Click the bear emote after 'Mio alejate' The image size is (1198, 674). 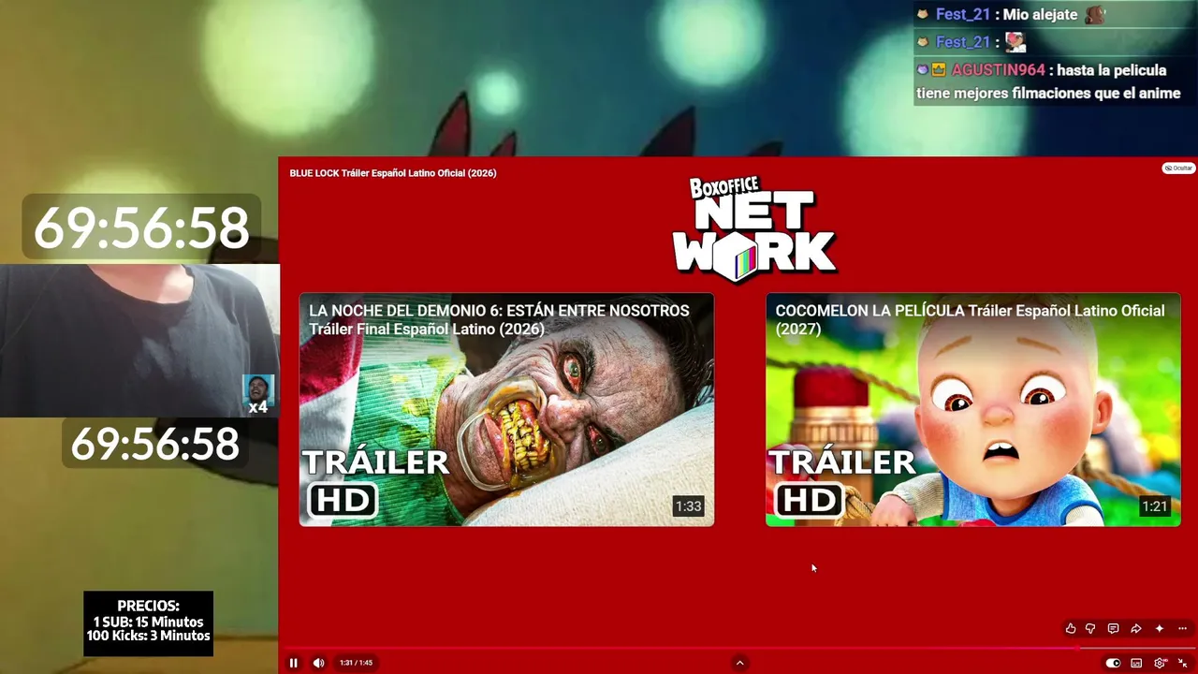coord(1095,15)
